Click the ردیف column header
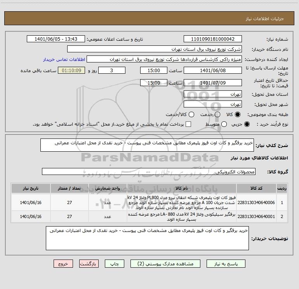Screen dimensions: 299x289 [x=282, y=188]
